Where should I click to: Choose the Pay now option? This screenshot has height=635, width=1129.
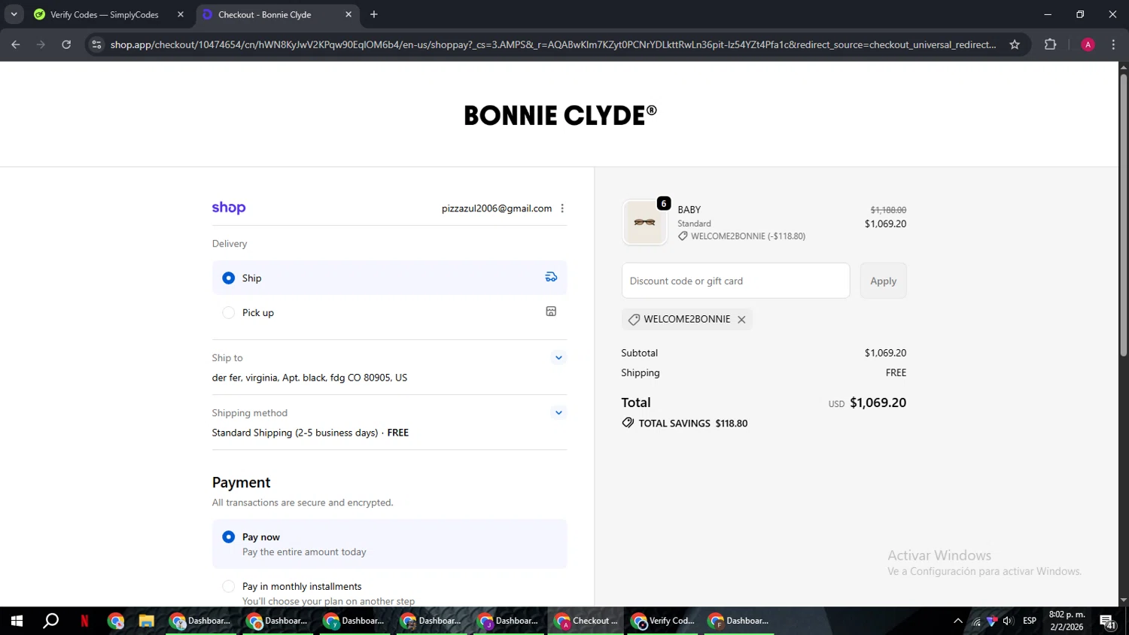coord(389,544)
